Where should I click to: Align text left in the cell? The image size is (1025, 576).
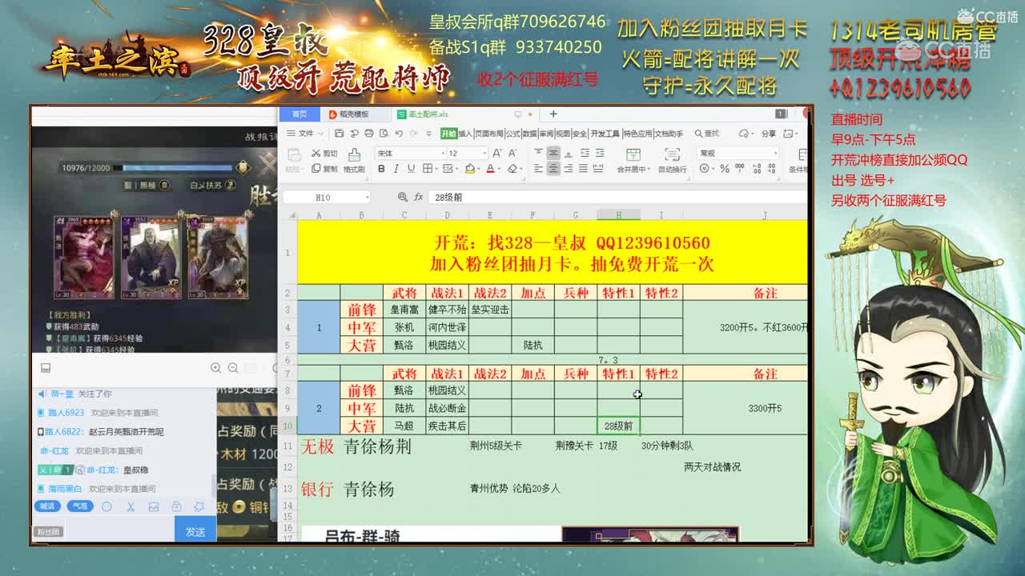tap(538, 169)
